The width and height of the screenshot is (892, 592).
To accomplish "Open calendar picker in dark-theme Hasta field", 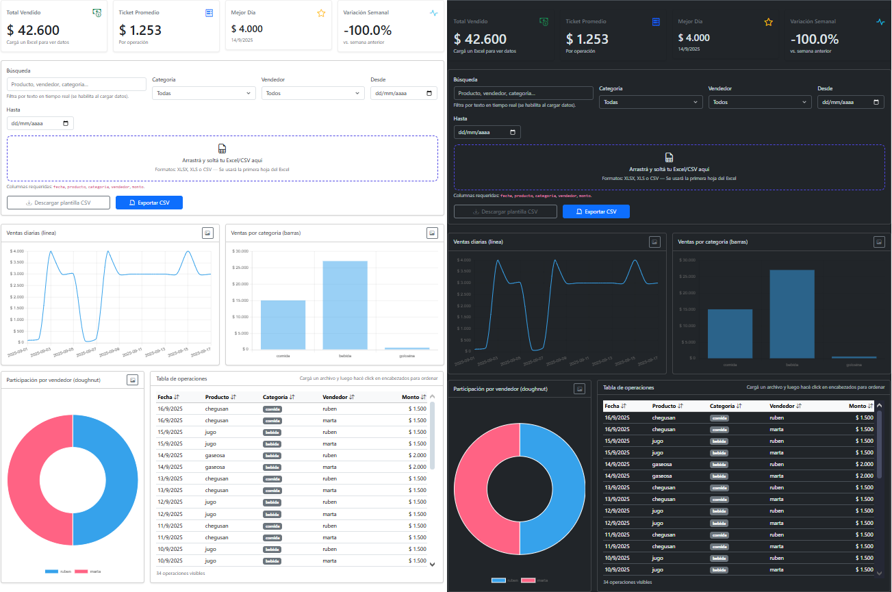I will (x=513, y=132).
